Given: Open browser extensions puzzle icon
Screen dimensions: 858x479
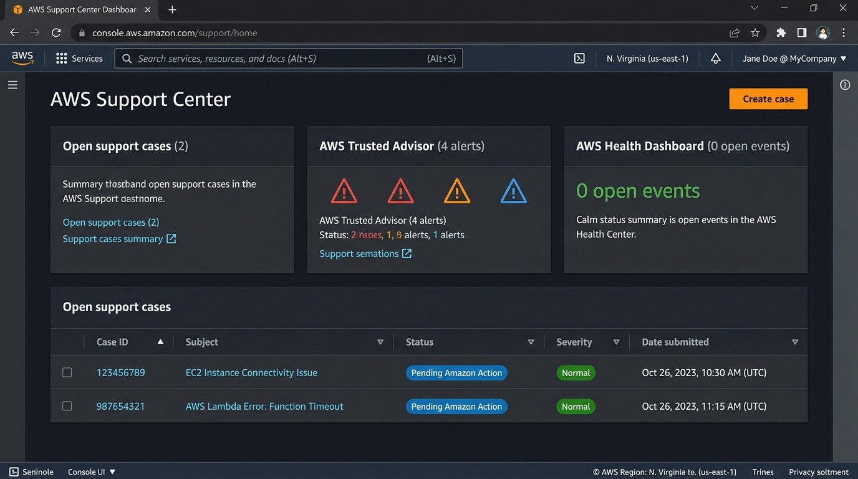Looking at the screenshot, I should click(781, 32).
